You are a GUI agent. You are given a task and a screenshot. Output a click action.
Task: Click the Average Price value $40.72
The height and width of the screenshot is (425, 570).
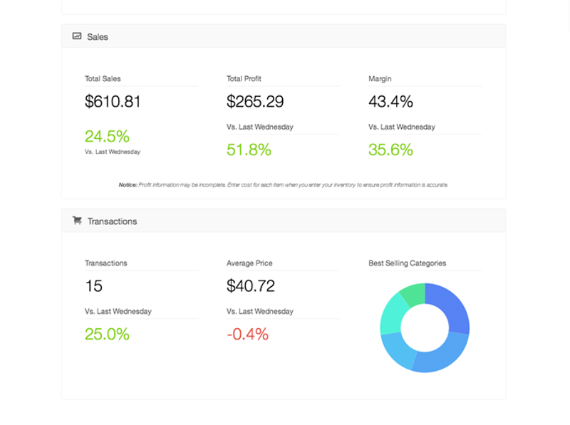(x=249, y=286)
